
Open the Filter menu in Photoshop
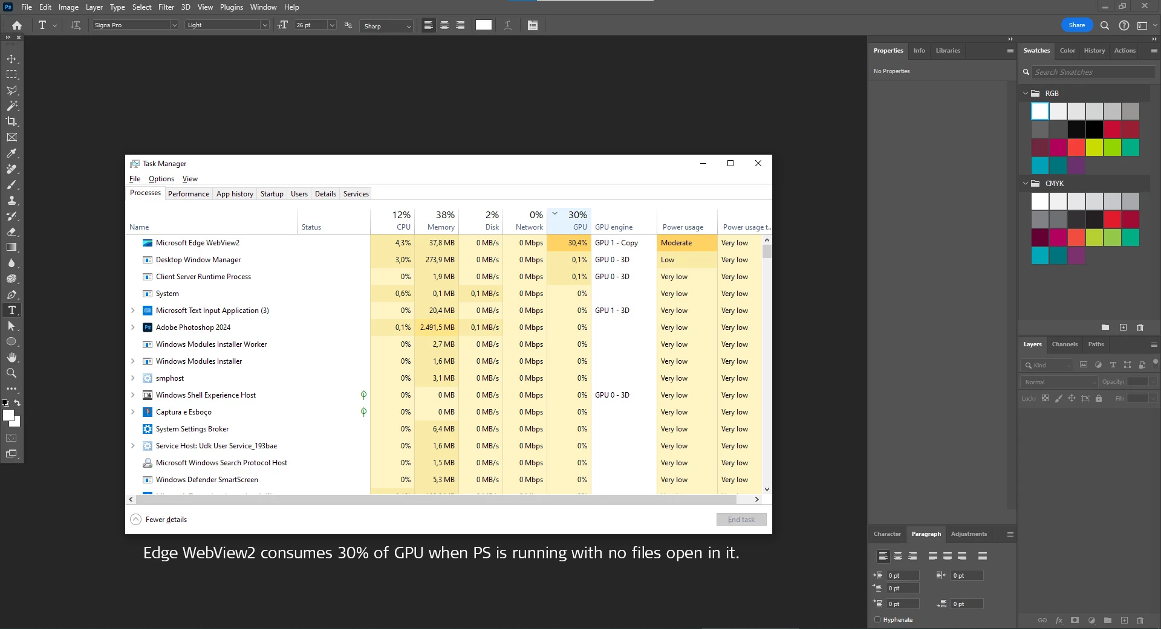(x=166, y=7)
